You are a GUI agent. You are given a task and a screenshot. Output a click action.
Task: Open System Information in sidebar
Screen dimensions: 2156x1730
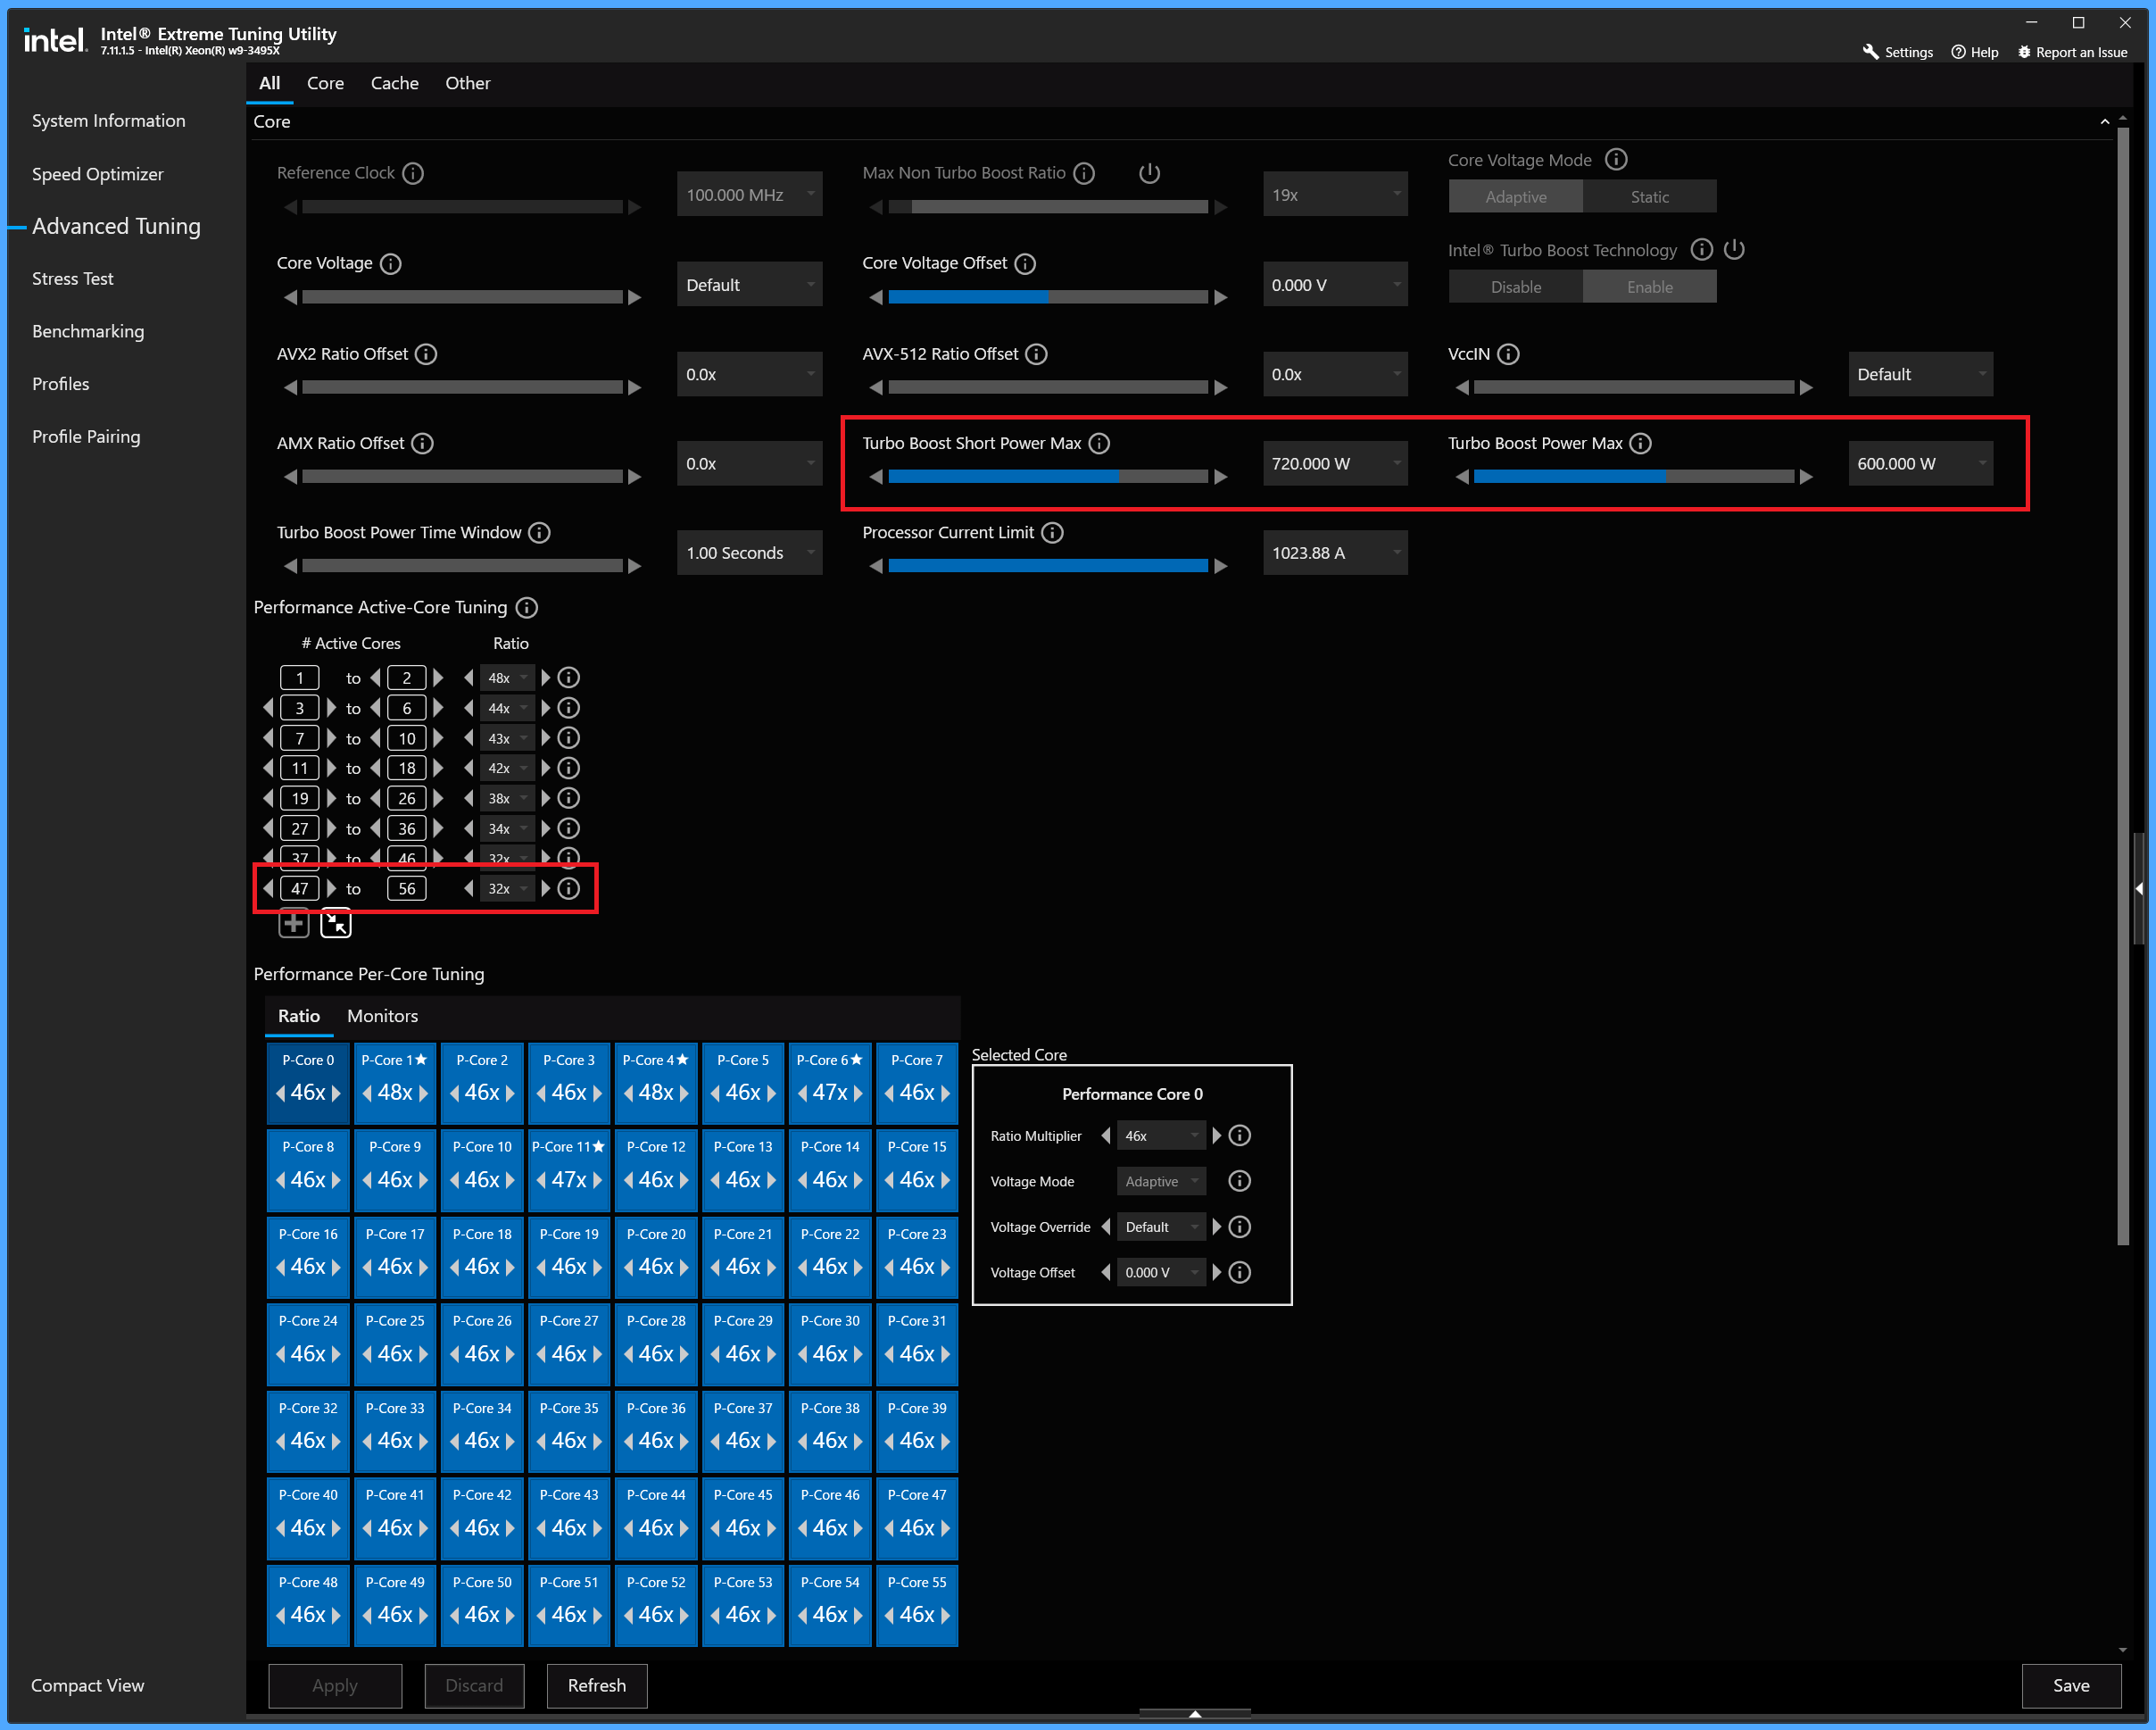[x=109, y=121]
